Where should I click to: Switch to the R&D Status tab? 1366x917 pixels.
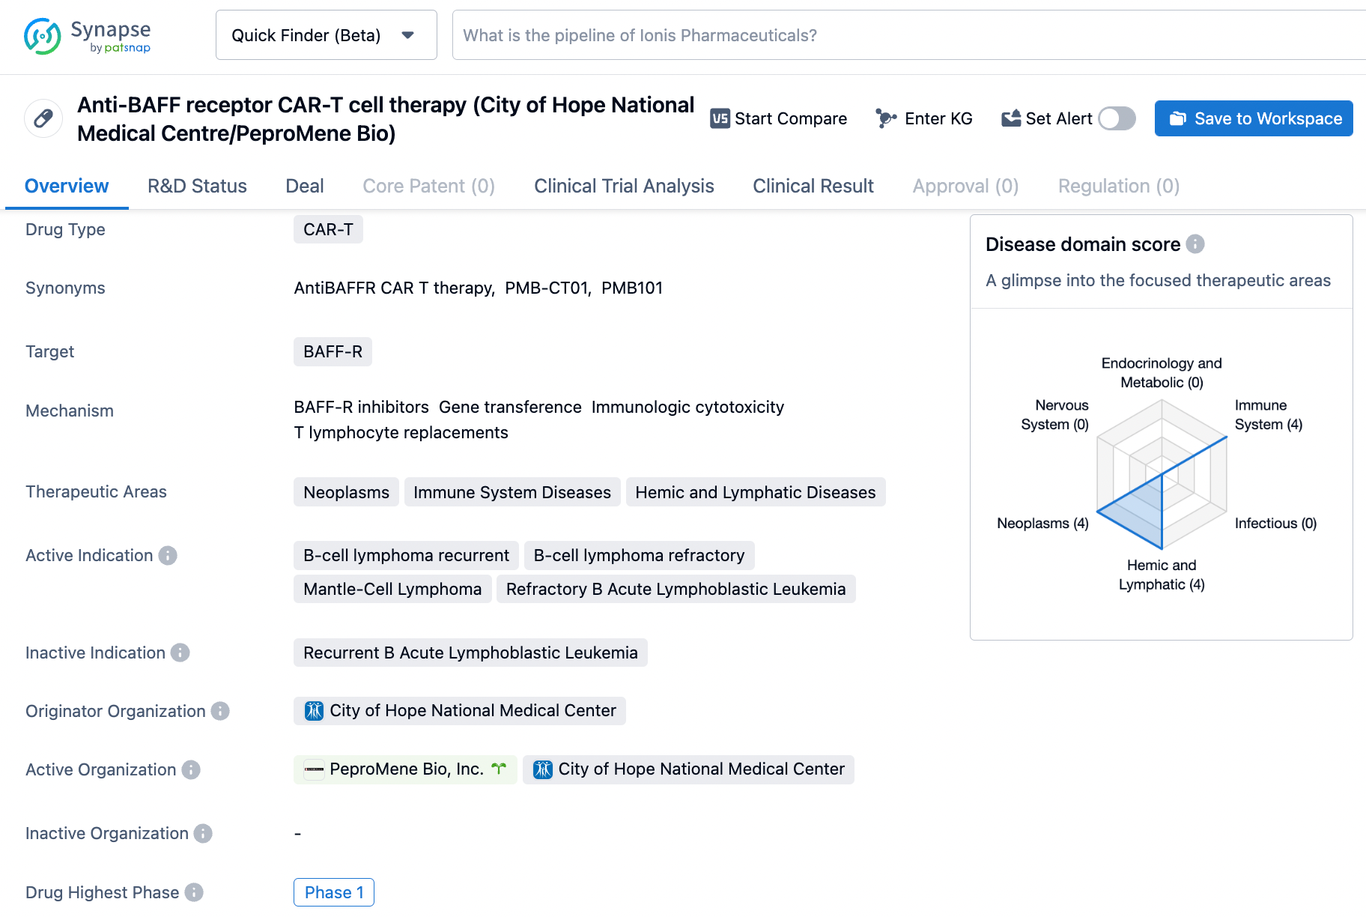197,186
